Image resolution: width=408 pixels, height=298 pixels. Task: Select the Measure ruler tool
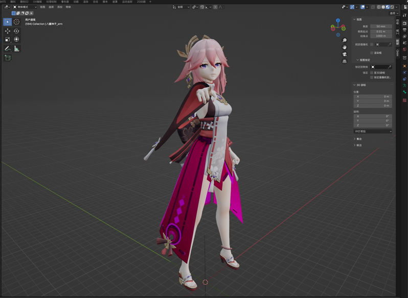pos(17,48)
